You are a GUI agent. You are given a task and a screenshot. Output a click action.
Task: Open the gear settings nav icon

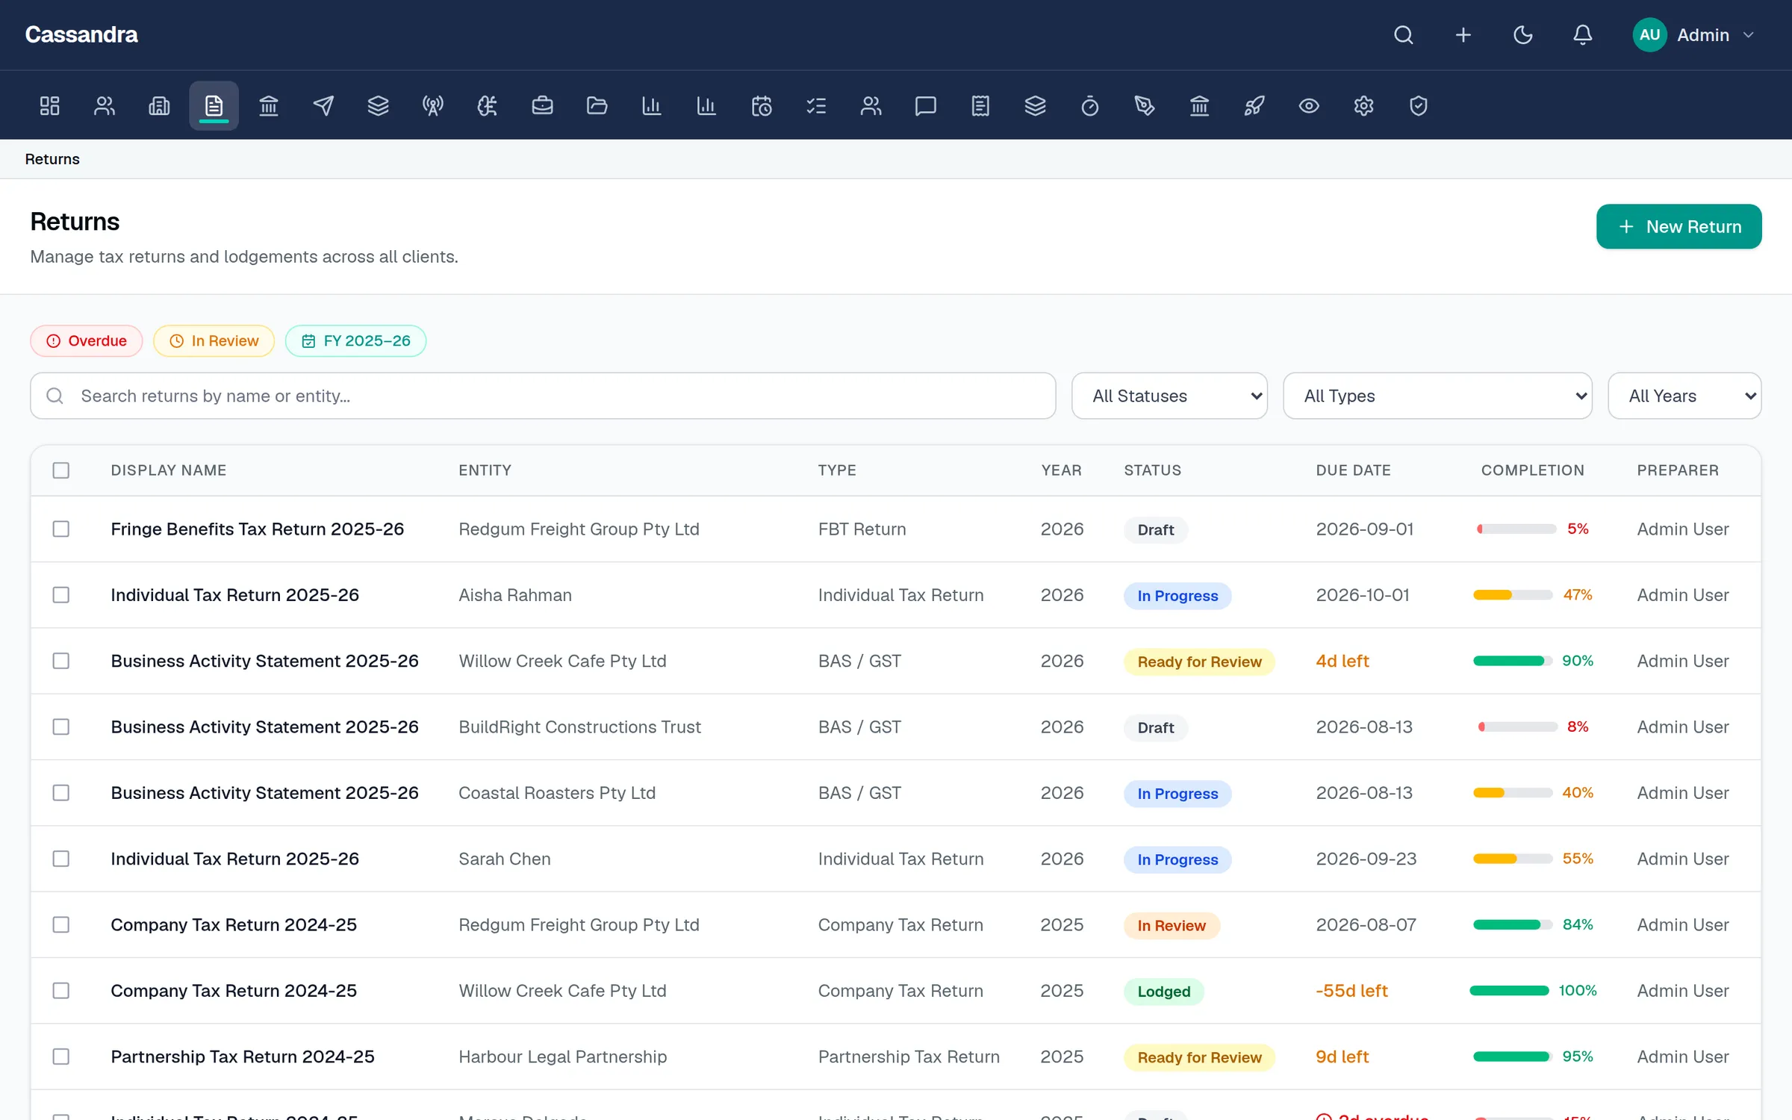(1363, 106)
